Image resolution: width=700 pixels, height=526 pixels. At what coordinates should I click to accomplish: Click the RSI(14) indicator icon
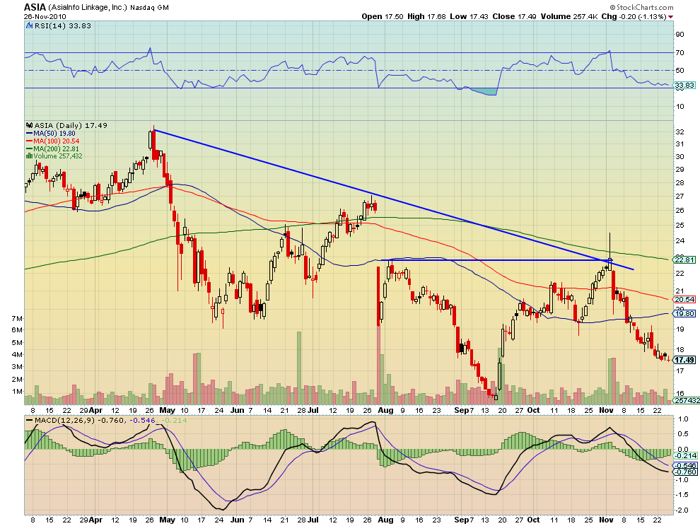[x=30, y=26]
